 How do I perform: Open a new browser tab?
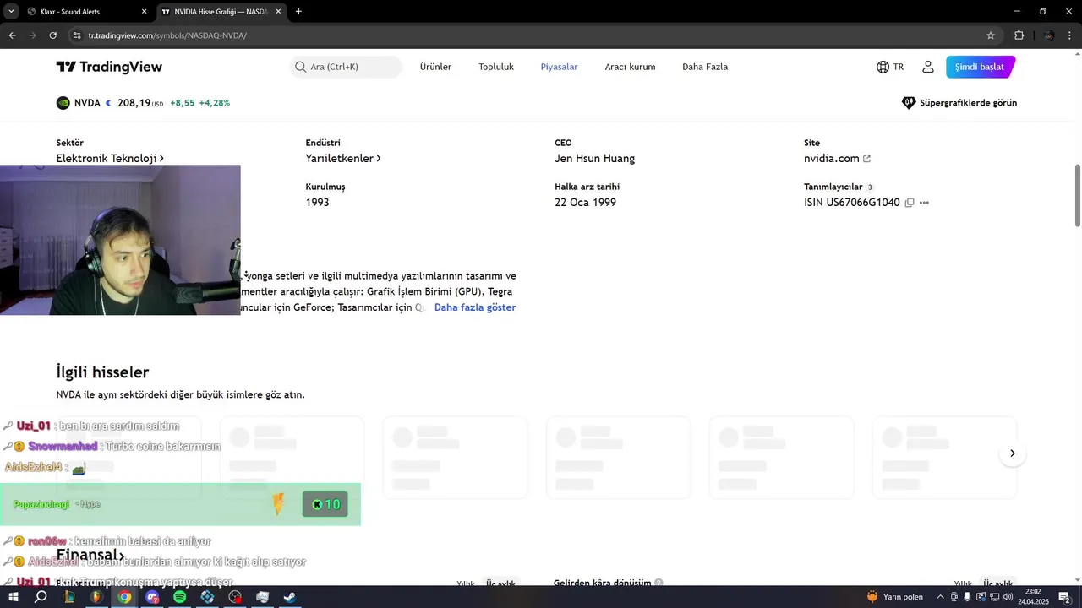coord(298,12)
